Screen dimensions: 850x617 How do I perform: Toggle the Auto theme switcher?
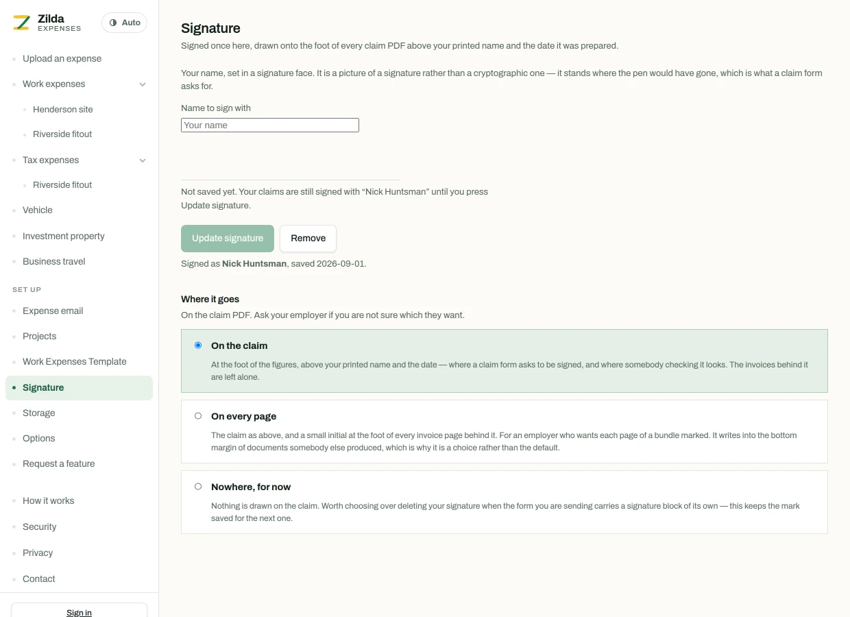click(x=124, y=23)
